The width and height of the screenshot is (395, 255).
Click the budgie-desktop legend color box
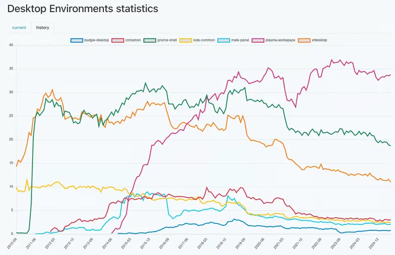click(x=77, y=40)
